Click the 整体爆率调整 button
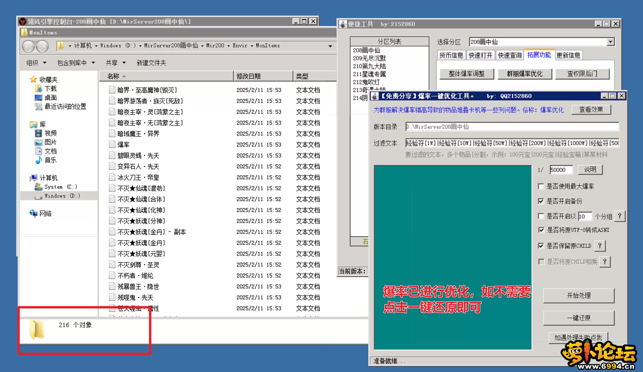Viewport: 643px width, 372px height. (x=466, y=74)
